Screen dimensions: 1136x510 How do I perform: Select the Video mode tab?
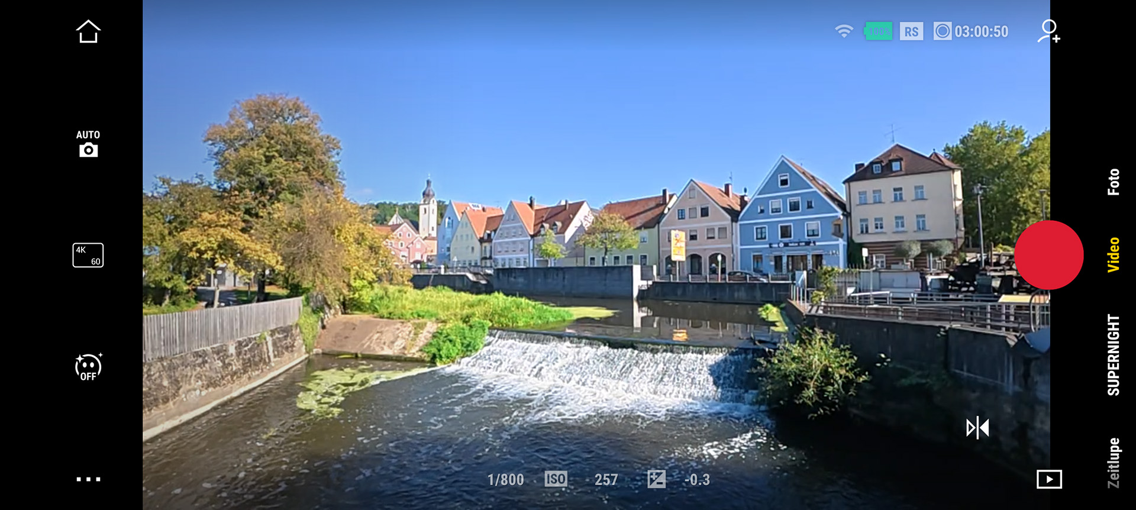pyautogui.click(x=1114, y=255)
